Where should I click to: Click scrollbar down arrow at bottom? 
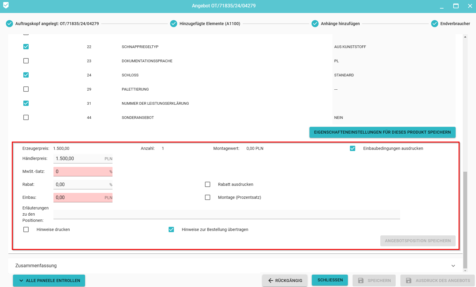pos(465,270)
